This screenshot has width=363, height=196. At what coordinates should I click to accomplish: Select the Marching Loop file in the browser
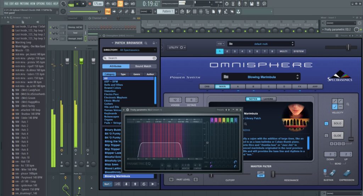point(23,42)
